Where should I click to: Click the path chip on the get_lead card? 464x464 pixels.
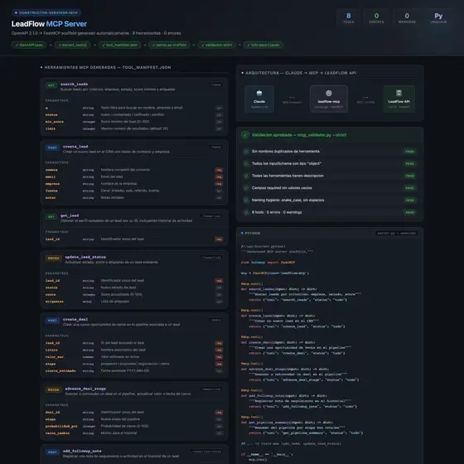[x=211, y=216]
